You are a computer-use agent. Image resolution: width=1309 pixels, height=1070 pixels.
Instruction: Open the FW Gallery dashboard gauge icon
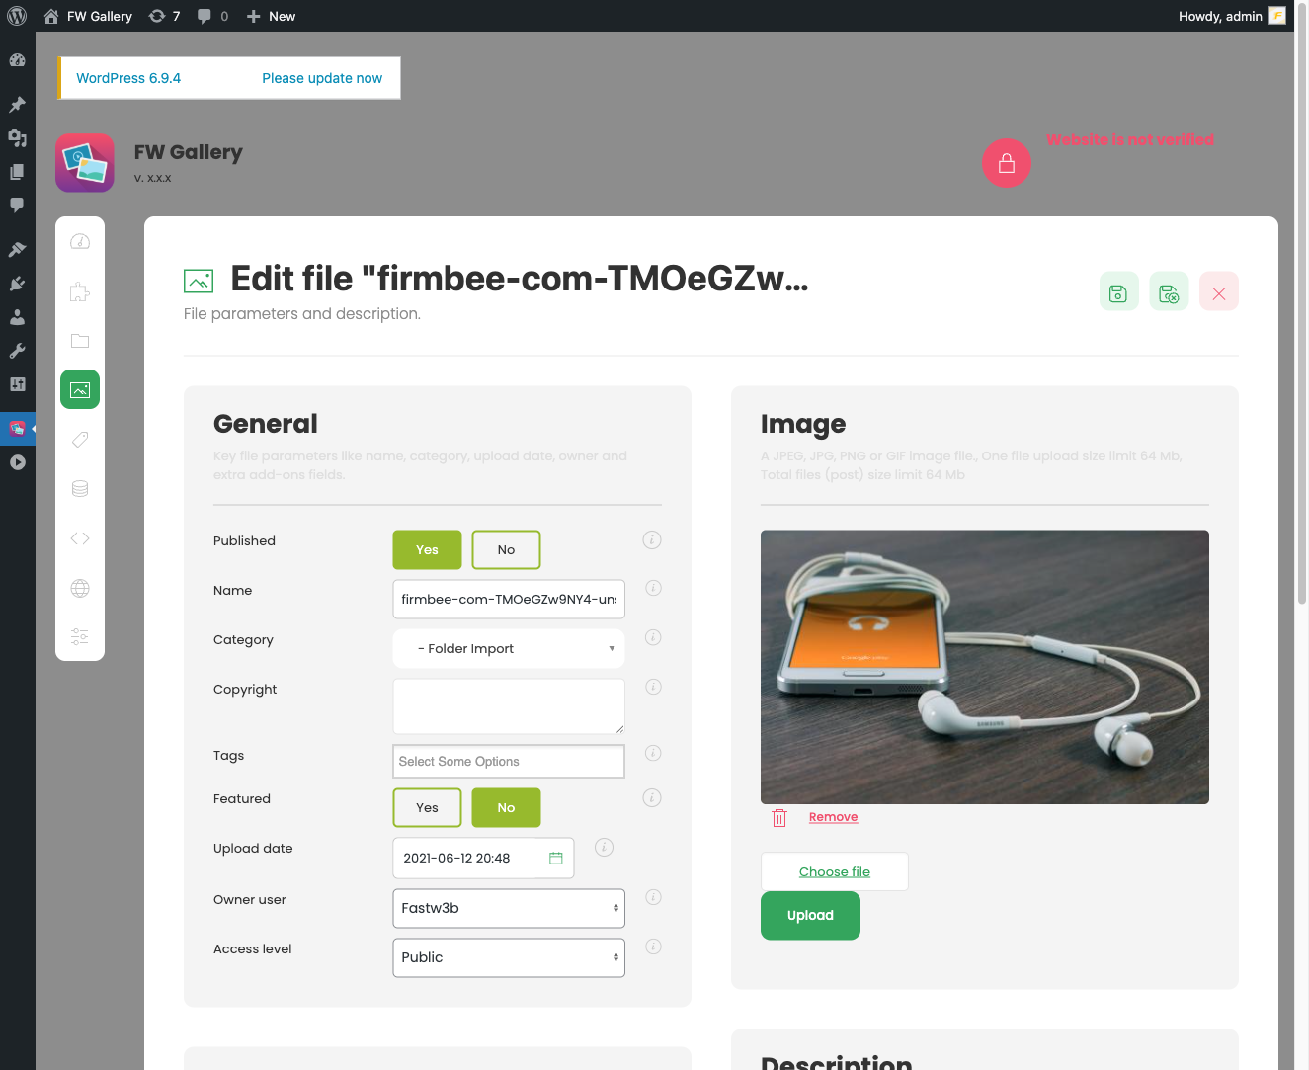pyautogui.click(x=79, y=240)
